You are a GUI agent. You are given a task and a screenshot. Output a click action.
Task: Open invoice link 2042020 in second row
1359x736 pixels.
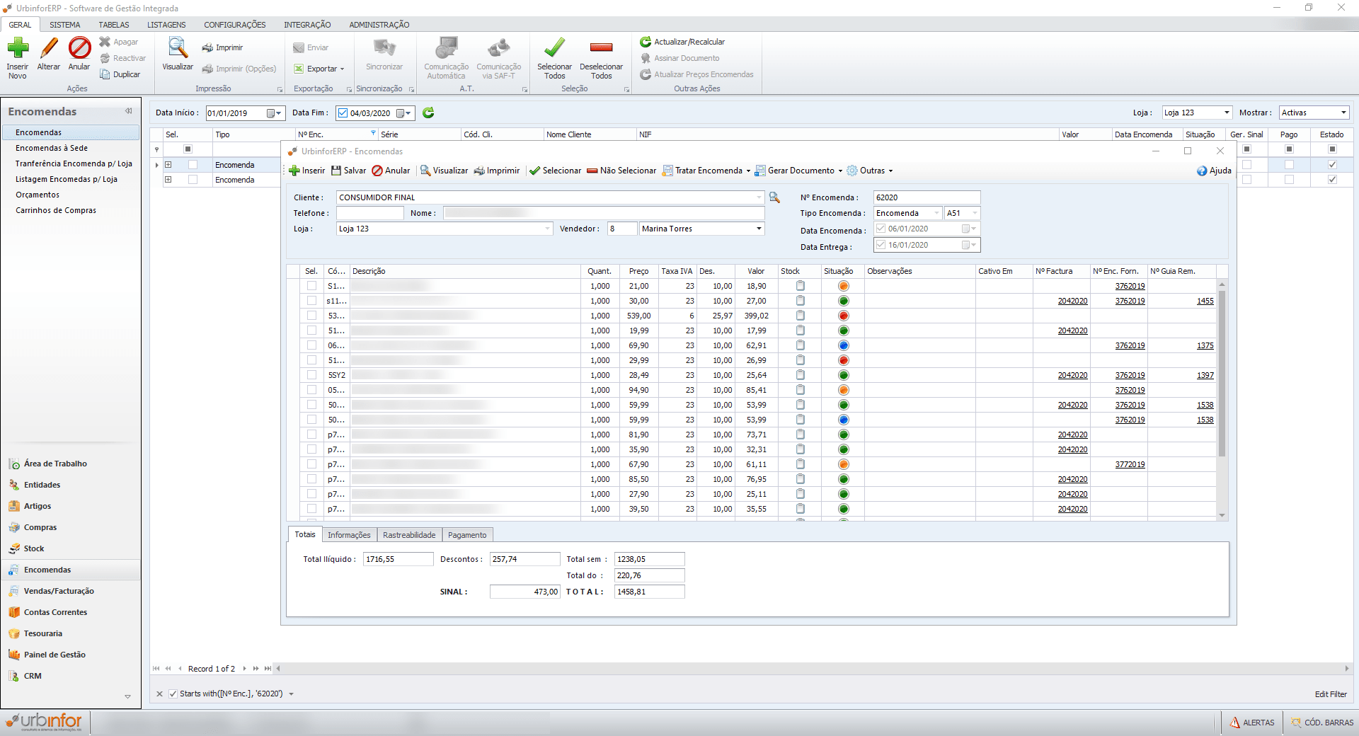tap(1072, 301)
